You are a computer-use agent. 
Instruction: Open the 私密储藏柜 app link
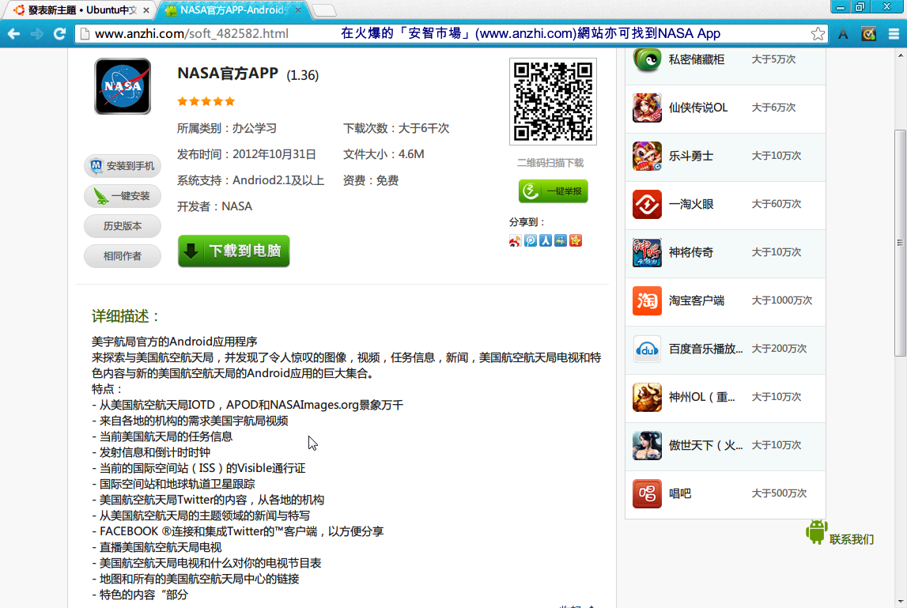697,59
